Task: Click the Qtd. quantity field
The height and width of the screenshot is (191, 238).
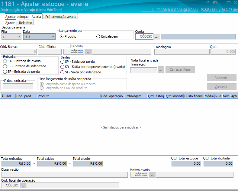Action: pos(223,52)
